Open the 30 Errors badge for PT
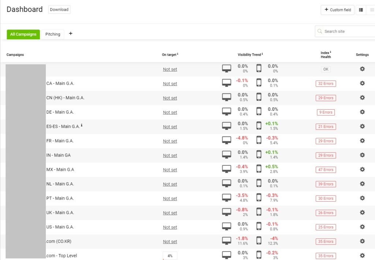 (x=326, y=198)
